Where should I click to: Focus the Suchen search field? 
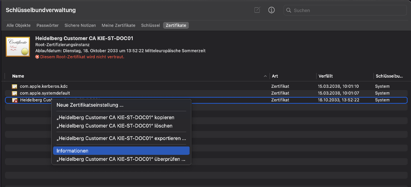[345, 10]
